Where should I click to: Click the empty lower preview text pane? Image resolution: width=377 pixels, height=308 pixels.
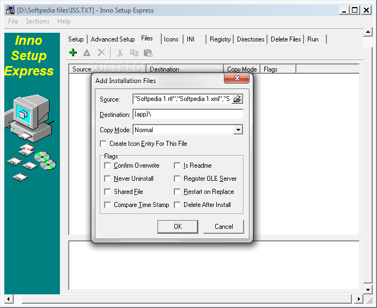(214, 265)
